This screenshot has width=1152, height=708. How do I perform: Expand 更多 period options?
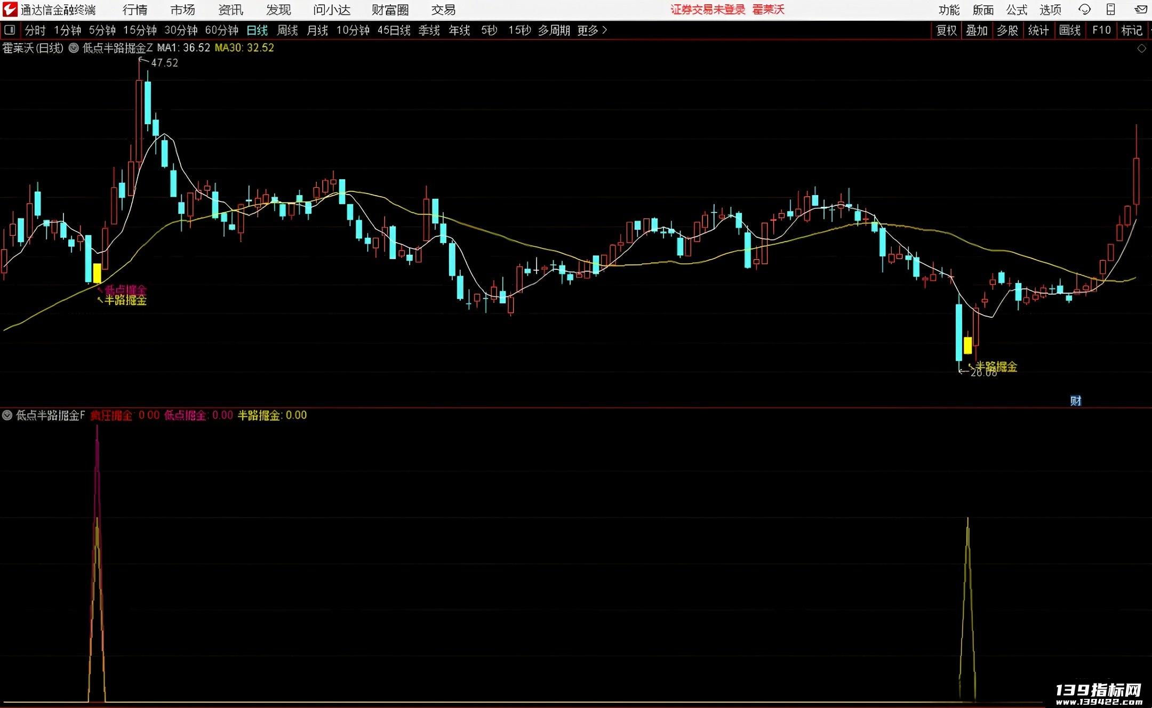pyautogui.click(x=592, y=30)
